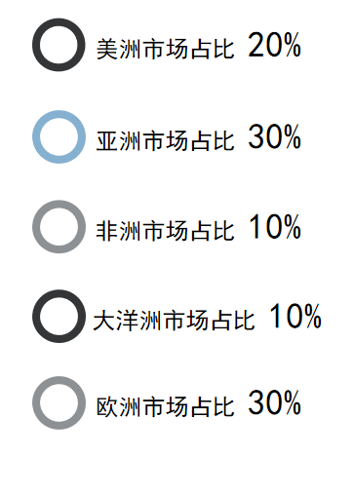Click the 10% value for 非洲
The width and height of the screenshot is (354, 495).
pyautogui.click(x=275, y=227)
